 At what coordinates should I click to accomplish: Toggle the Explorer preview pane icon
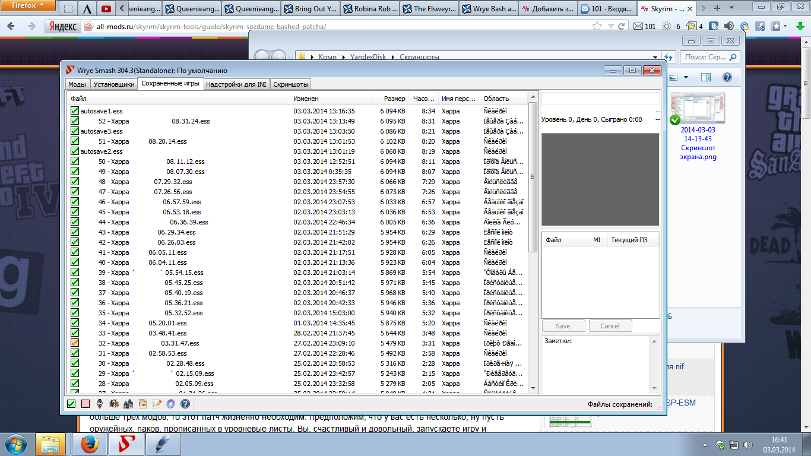705,78
